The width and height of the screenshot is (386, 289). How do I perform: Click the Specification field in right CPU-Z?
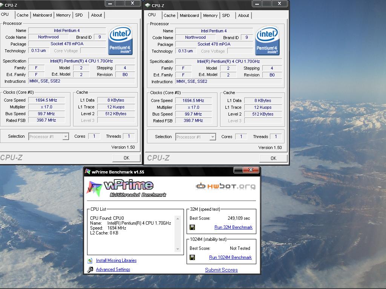pyautogui.click(x=228, y=61)
